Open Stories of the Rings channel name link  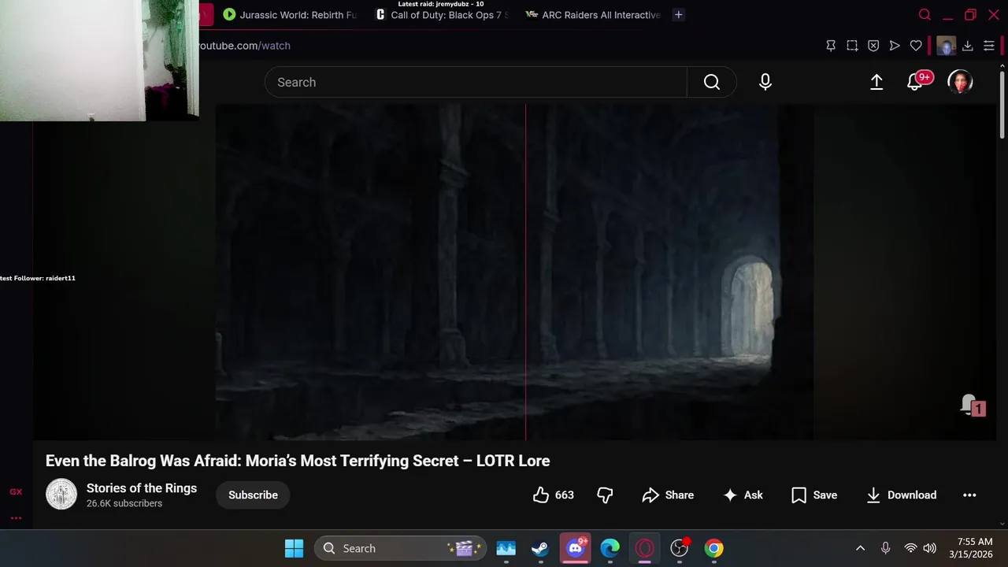tap(142, 488)
